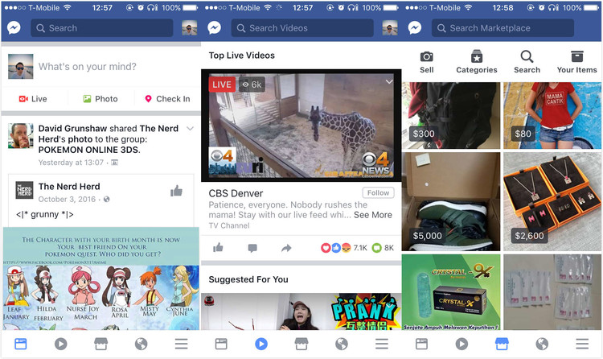Open profile picture next to Search field
Viewport: 603px width, 359px height.
(189, 27)
